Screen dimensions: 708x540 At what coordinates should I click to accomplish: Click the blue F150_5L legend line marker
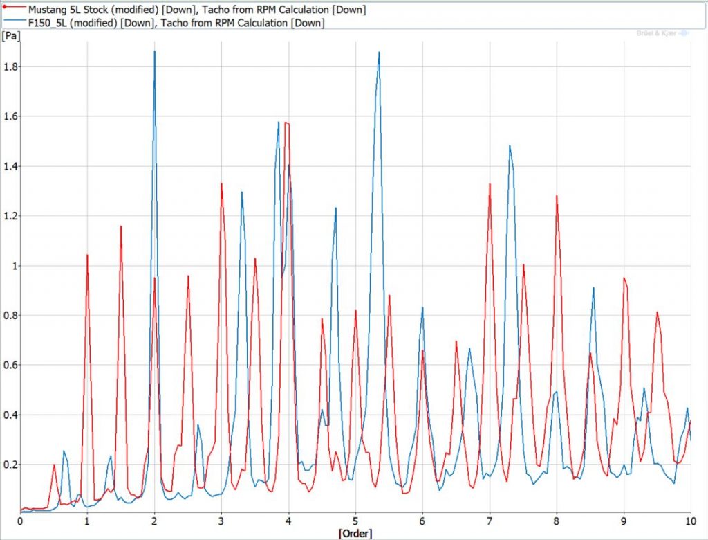[14, 21]
